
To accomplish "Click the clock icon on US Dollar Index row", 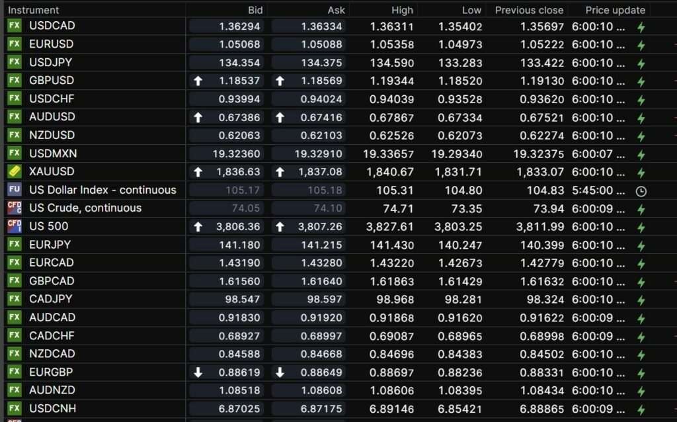I will click(641, 190).
